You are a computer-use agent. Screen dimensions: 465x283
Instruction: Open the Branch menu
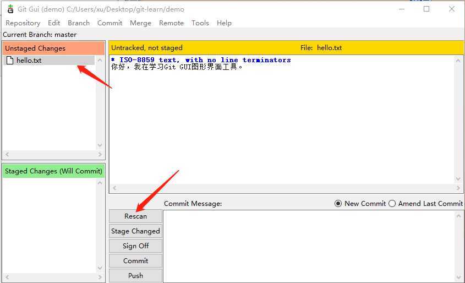(79, 23)
